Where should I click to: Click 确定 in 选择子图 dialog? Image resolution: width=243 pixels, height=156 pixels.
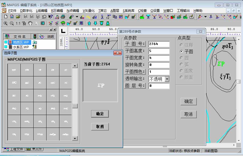coord(100,114)
